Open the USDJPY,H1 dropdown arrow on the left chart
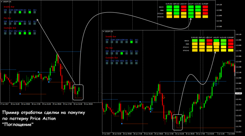This screenshot has width=245, height=136. tap(2, 2)
